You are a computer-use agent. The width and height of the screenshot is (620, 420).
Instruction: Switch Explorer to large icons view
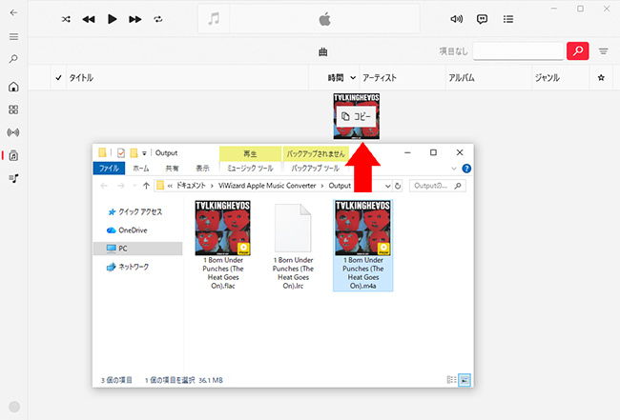click(x=465, y=380)
